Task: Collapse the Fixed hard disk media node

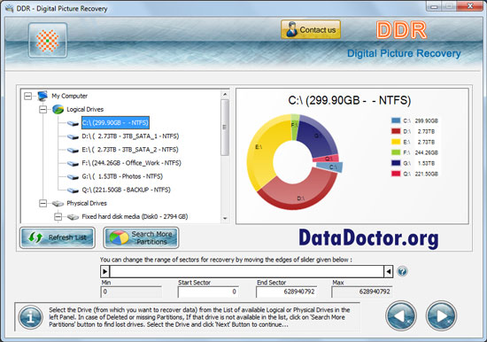Action: pyautogui.click(x=58, y=217)
